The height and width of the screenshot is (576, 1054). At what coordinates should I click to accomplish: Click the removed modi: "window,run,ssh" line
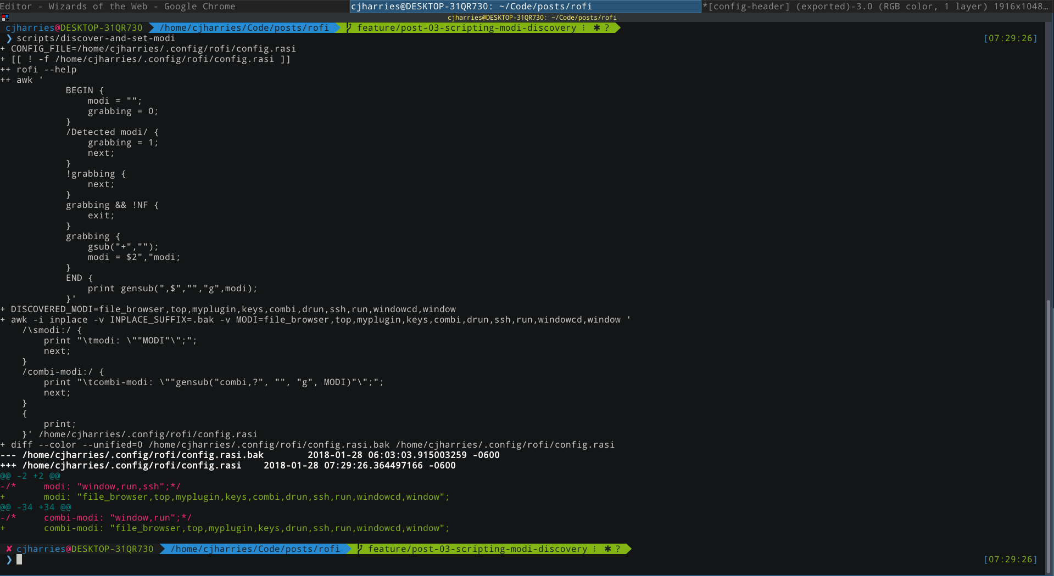click(91, 487)
